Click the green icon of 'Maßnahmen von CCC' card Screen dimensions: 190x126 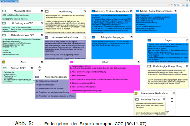[x=4, y=35]
